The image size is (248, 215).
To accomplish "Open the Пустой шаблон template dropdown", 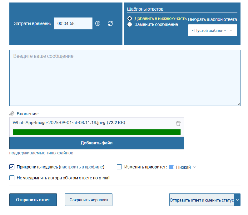I will pos(212,31).
